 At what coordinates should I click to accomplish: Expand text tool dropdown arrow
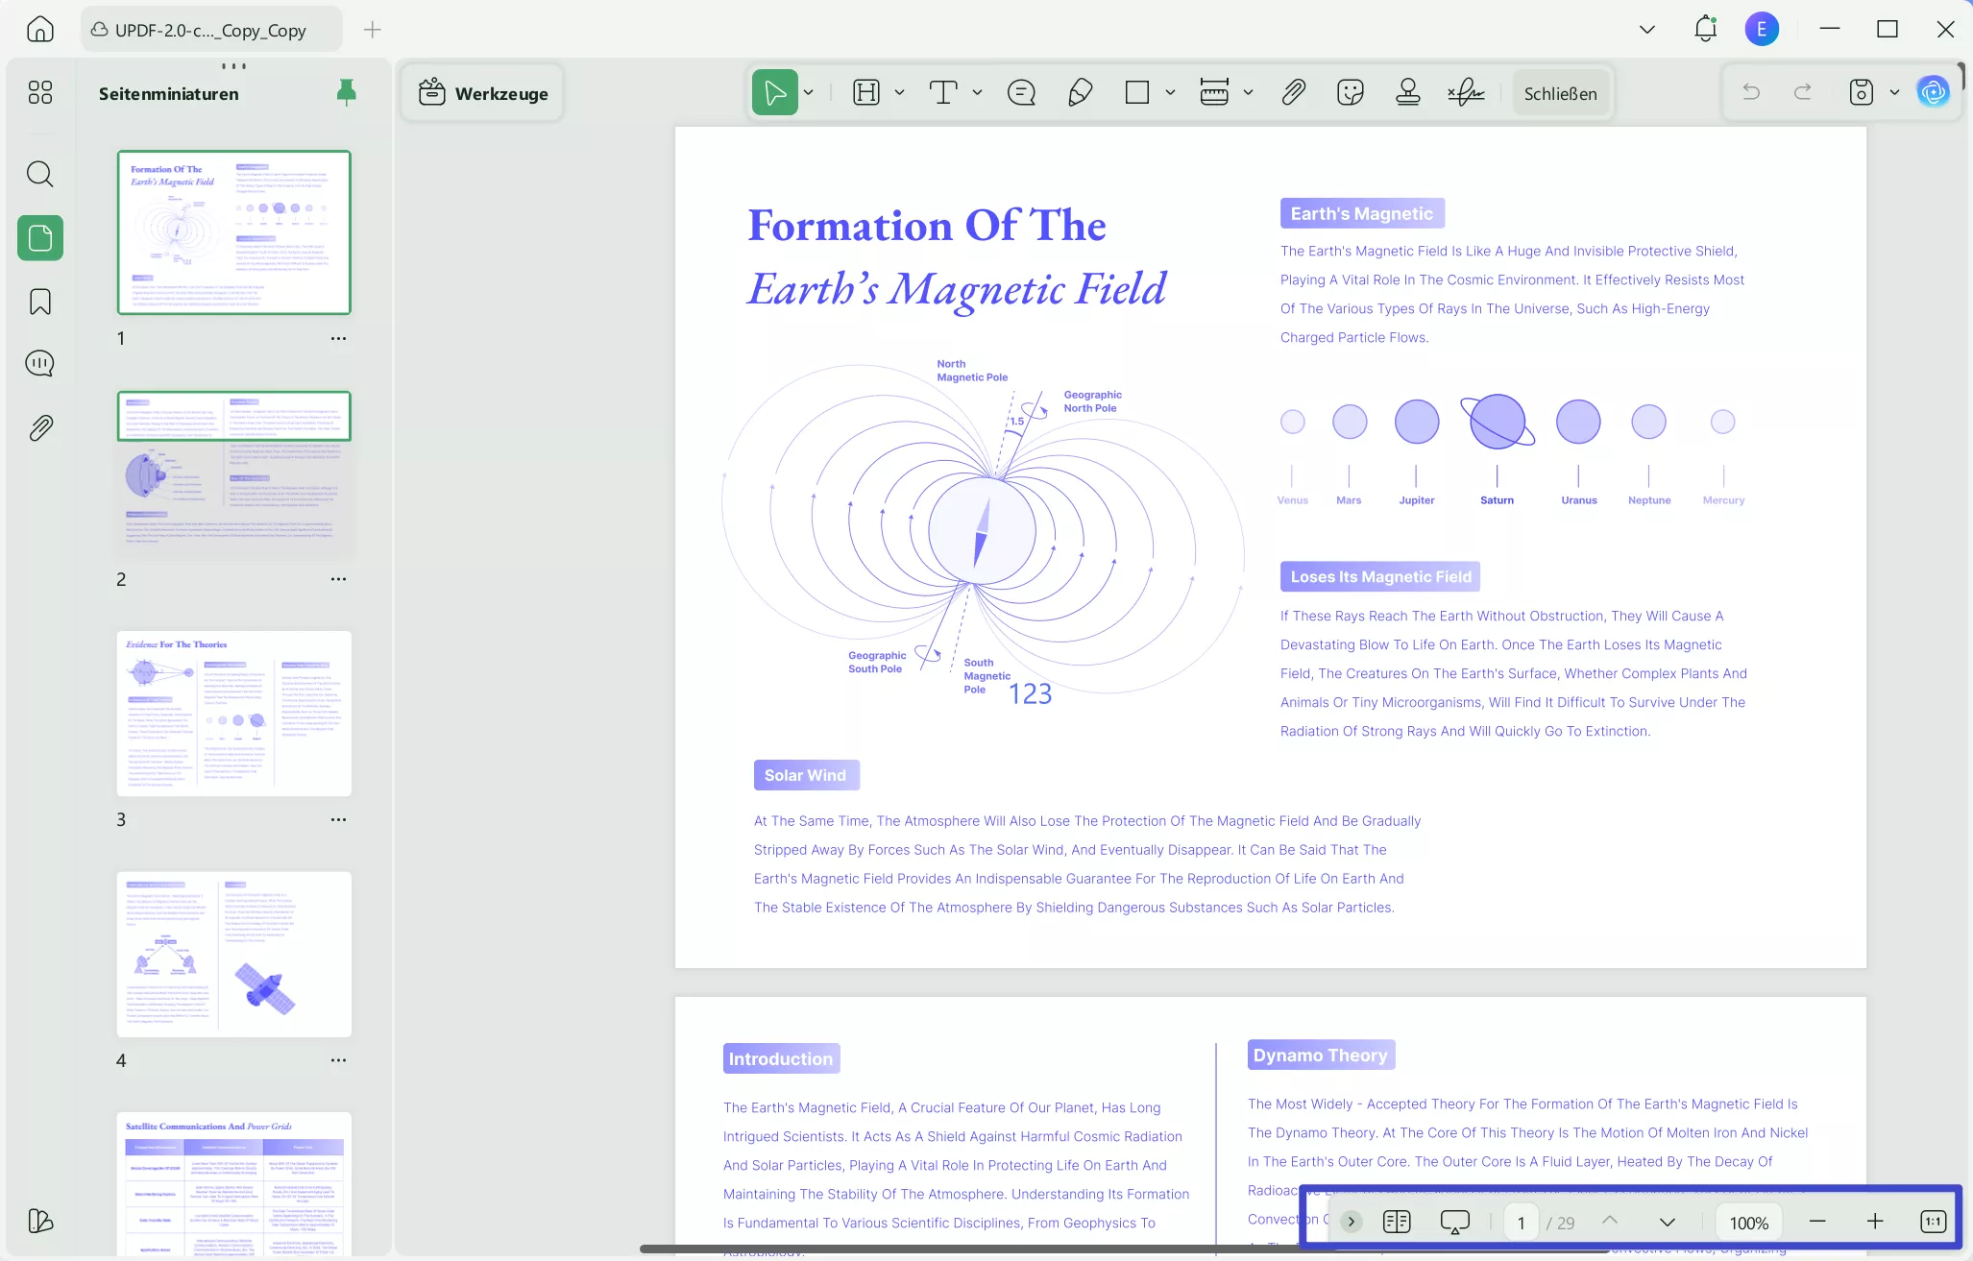[x=977, y=92]
